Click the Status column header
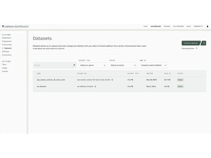This screenshot has height=158, width=211. coord(180,73)
